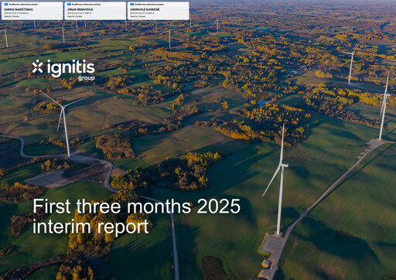Viewport: 396px width, 280px height.
Task: Click the word "group" under the Ignitis logo
Action: 87,78
